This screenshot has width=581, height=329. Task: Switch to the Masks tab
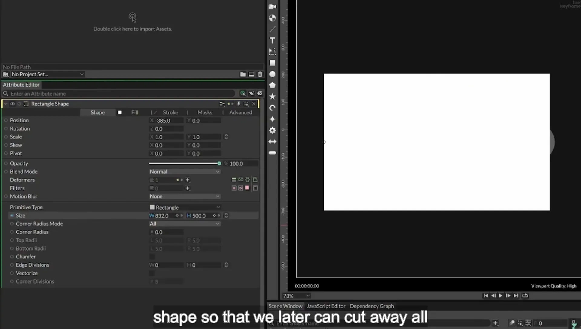pyautogui.click(x=205, y=112)
